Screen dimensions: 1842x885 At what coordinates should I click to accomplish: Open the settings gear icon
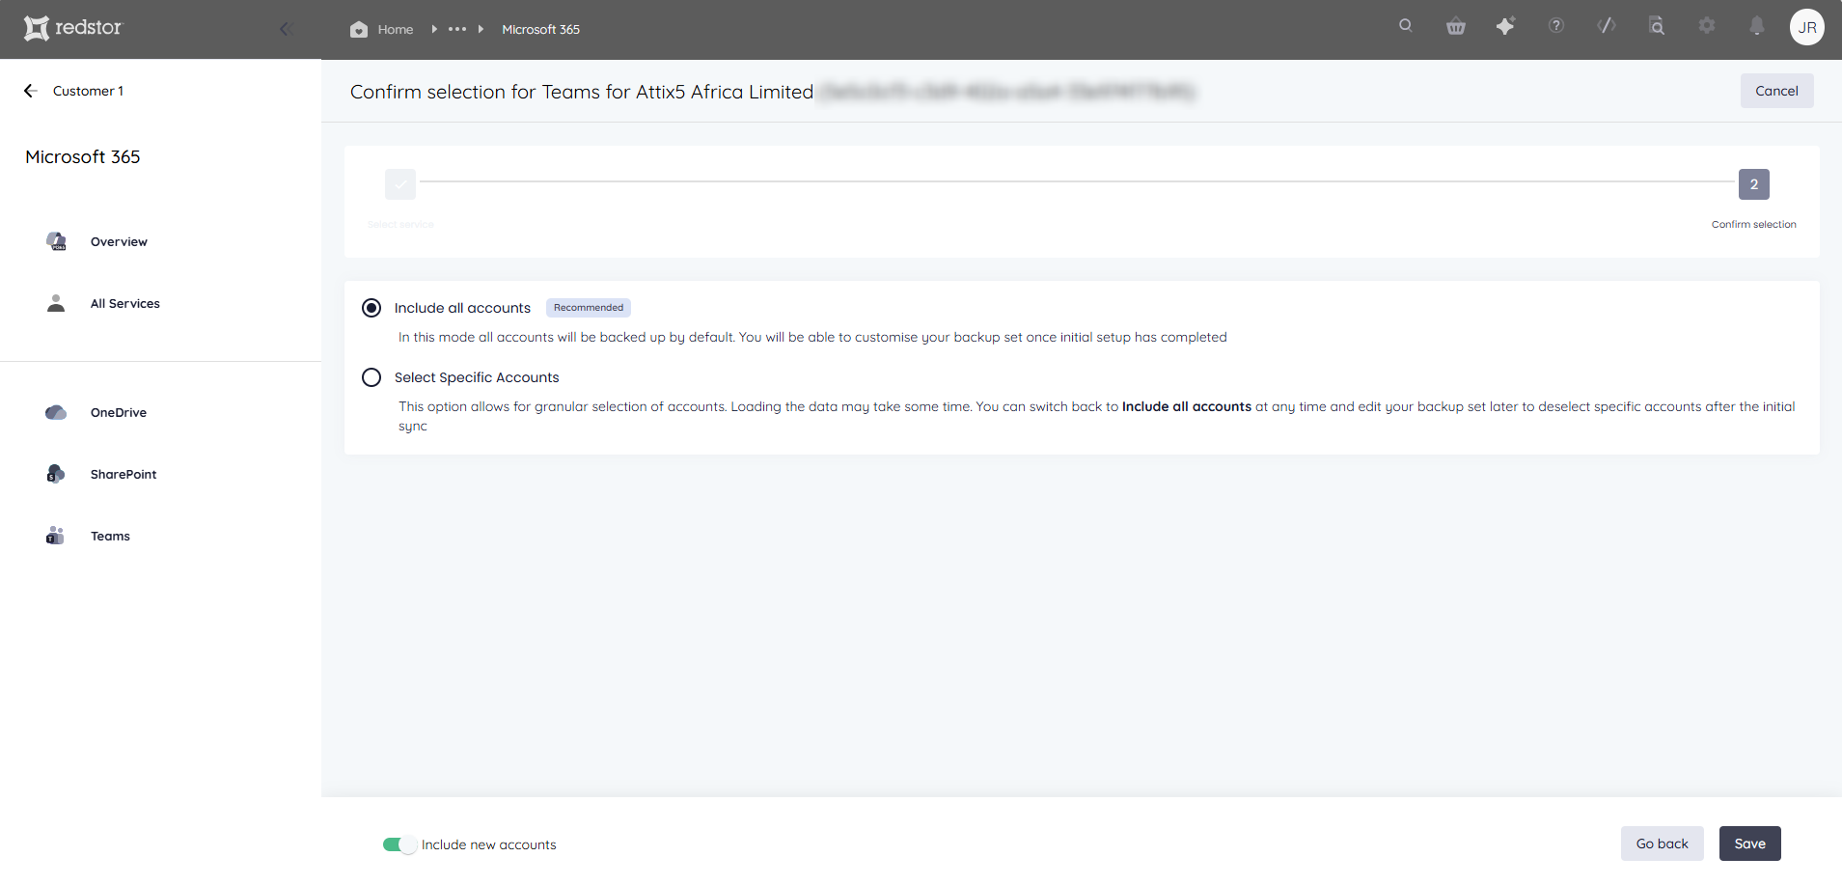(1707, 26)
